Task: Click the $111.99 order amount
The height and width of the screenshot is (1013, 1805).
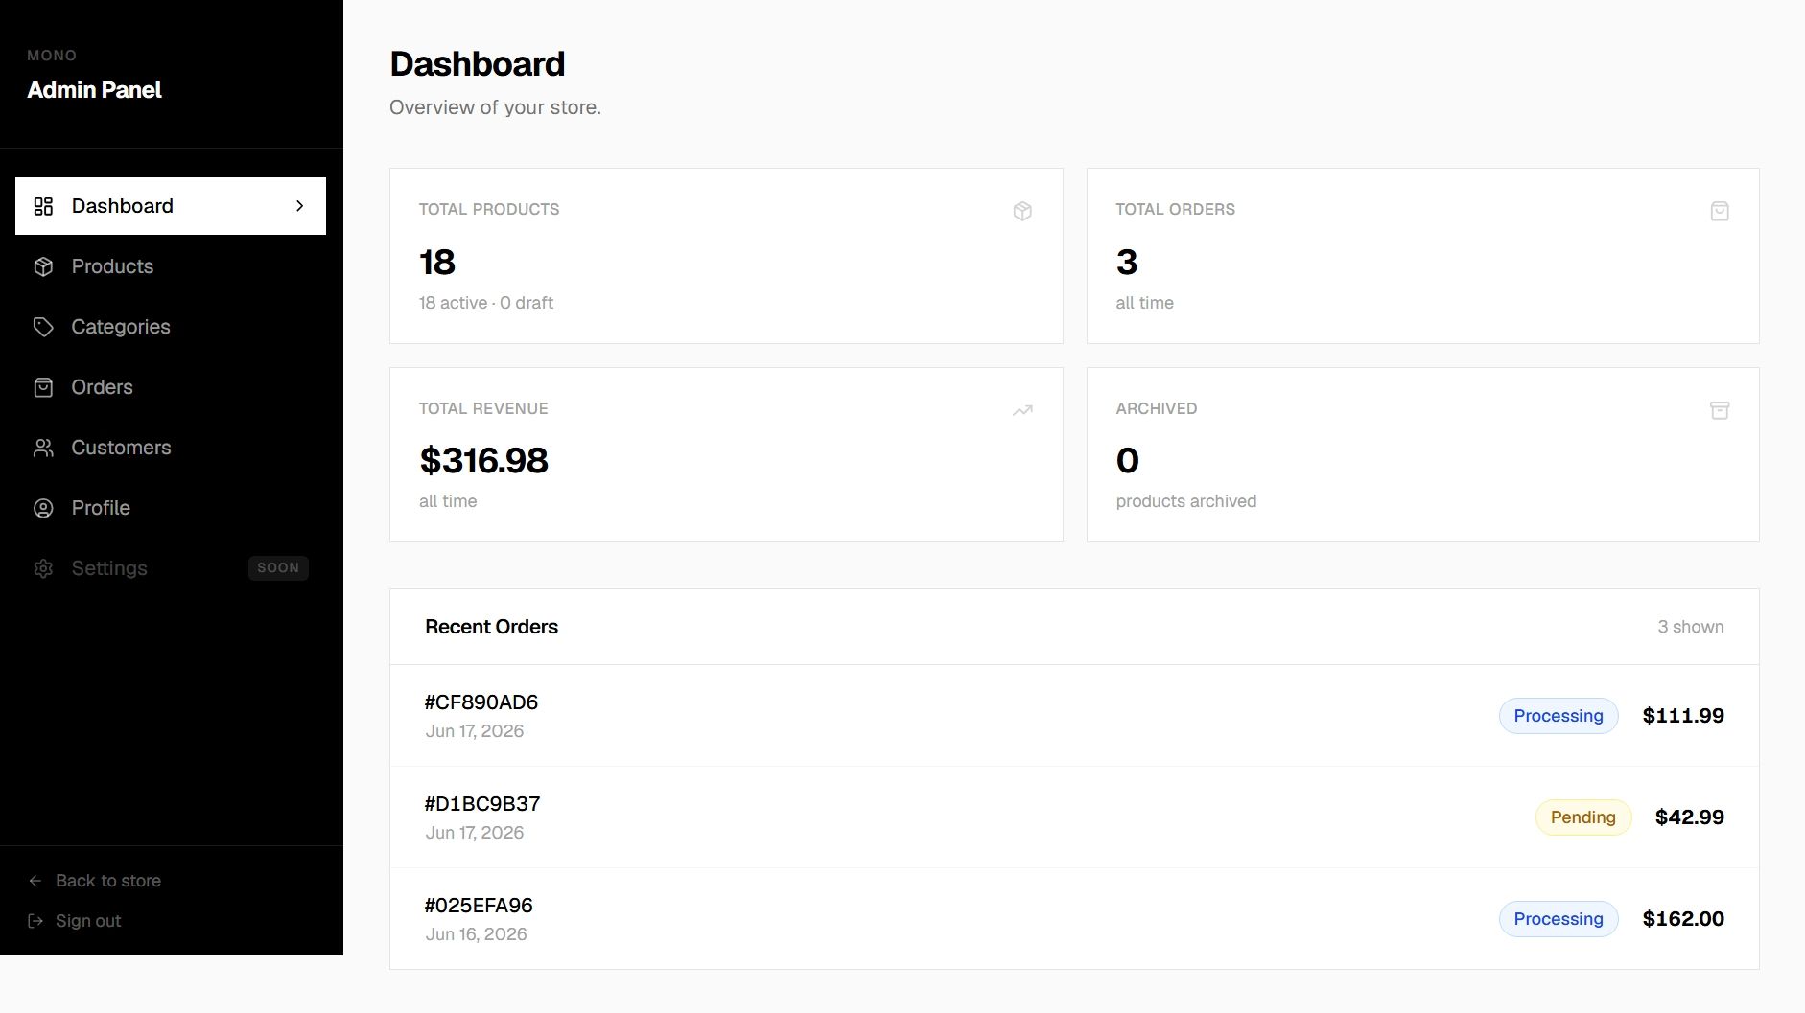Action: (x=1683, y=716)
